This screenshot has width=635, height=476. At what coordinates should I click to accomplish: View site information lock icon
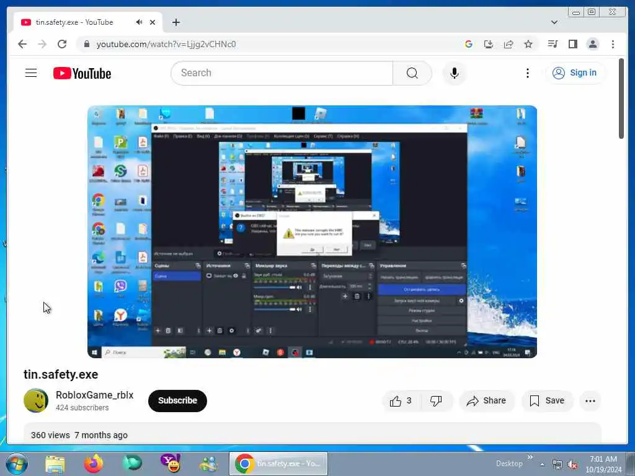[x=86, y=44]
